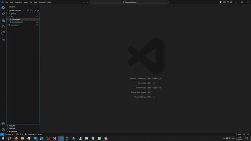Open the errors and warnings indicator

(x=19, y=134)
